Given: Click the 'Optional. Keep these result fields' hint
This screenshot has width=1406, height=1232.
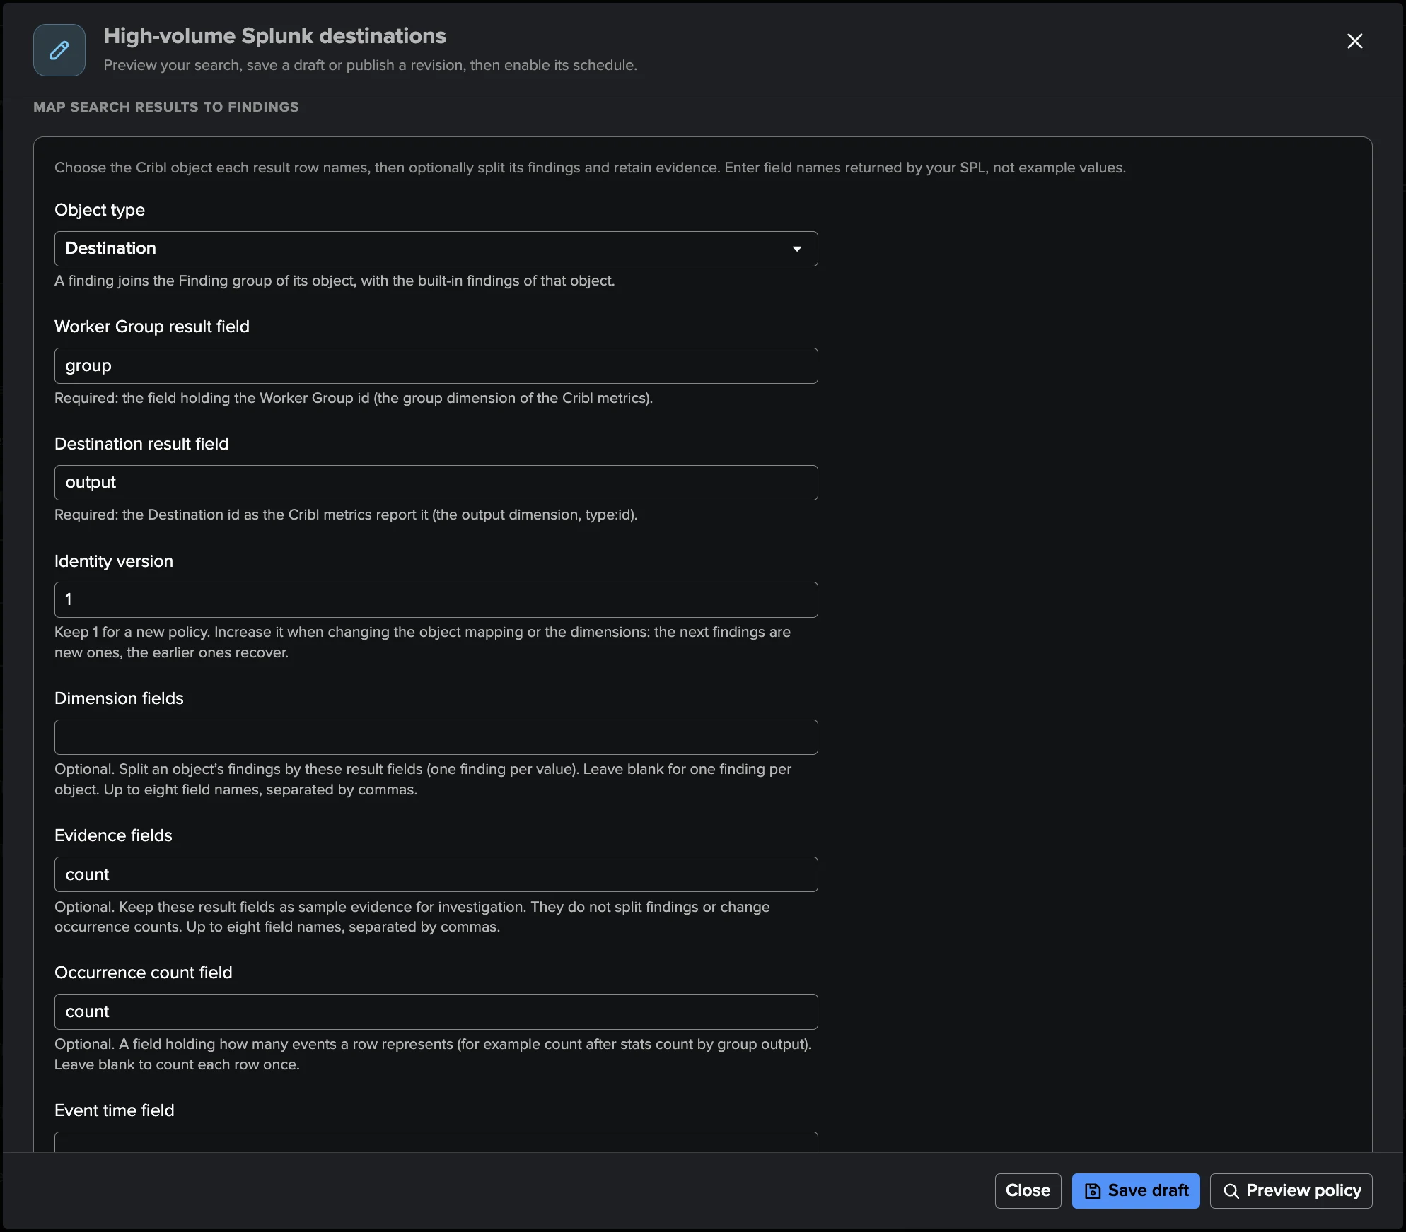Looking at the screenshot, I should (412, 917).
